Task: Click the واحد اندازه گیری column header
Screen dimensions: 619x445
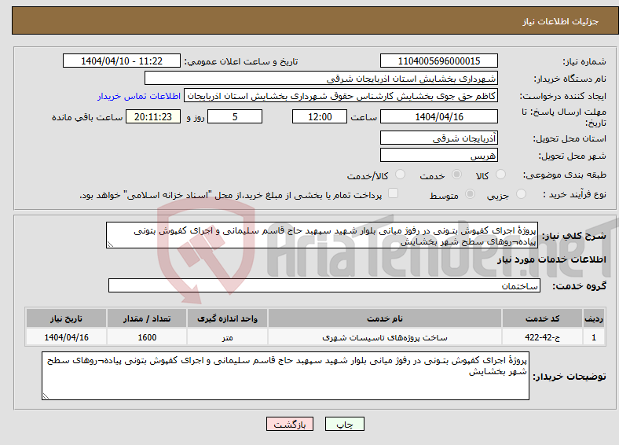Action: tap(227, 318)
